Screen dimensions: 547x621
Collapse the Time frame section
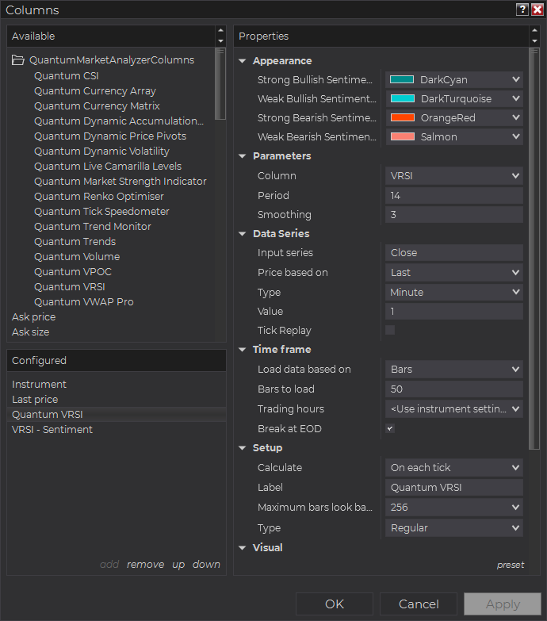[243, 349]
